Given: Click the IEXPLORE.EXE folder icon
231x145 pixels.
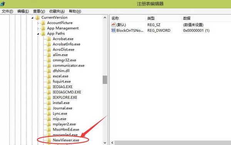Looking at the screenshot, I should click(49, 98).
